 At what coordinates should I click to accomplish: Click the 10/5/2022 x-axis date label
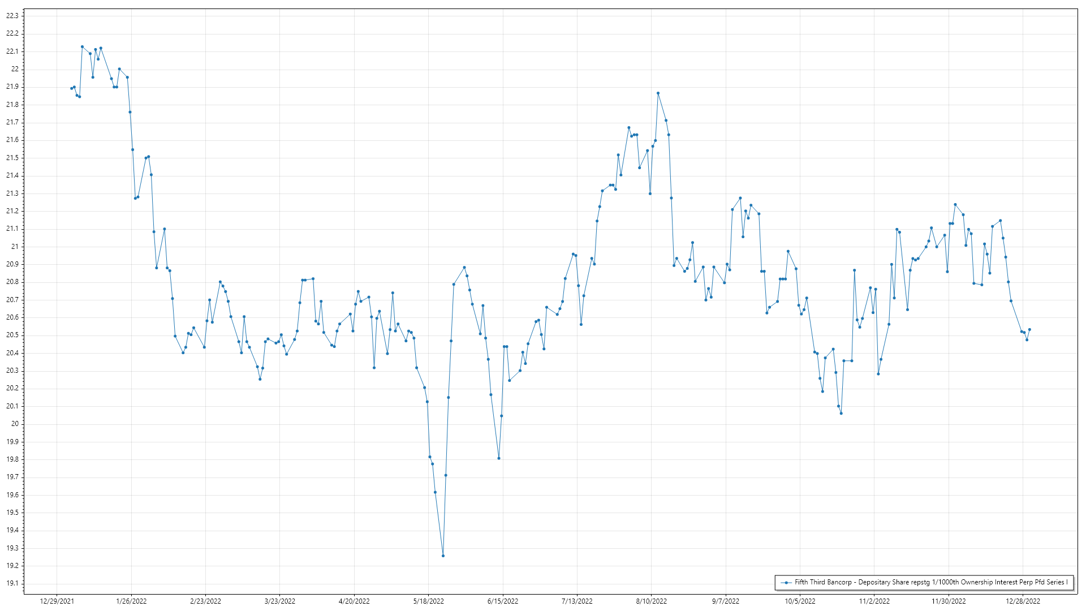[x=800, y=601]
